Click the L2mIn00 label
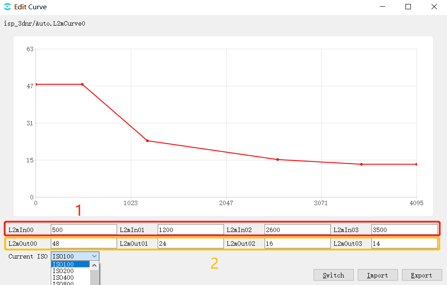 tap(21, 230)
